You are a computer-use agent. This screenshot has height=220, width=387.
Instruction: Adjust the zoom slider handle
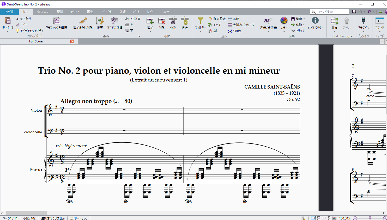370,218
